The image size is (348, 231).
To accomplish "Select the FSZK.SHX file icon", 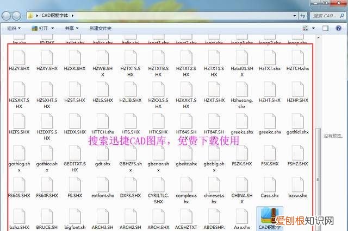I will (x=242, y=152).
